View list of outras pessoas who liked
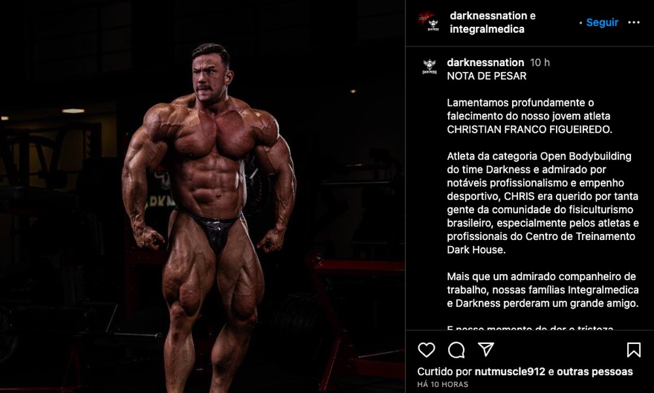Screen dimensions: 654x393 pos(594,371)
